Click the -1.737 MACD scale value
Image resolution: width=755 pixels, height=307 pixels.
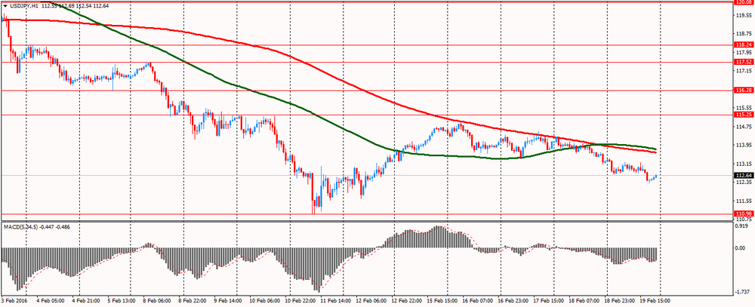point(743,292)
